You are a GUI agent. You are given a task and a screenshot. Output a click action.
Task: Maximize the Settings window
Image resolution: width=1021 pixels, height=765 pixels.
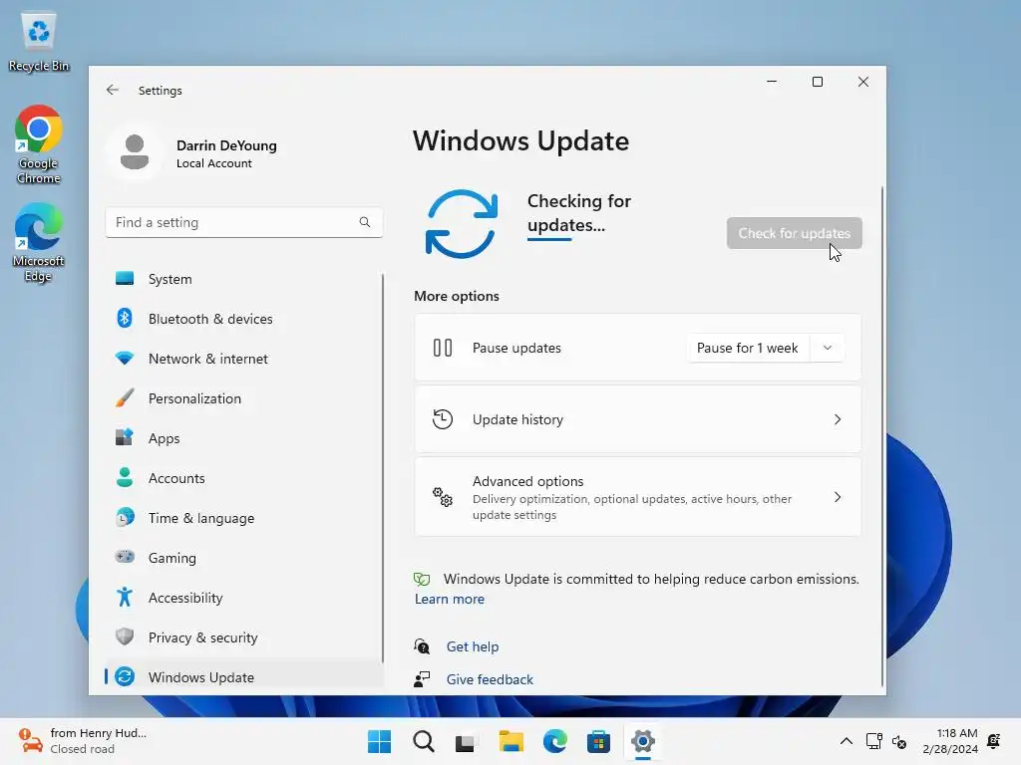pos(818,82)
